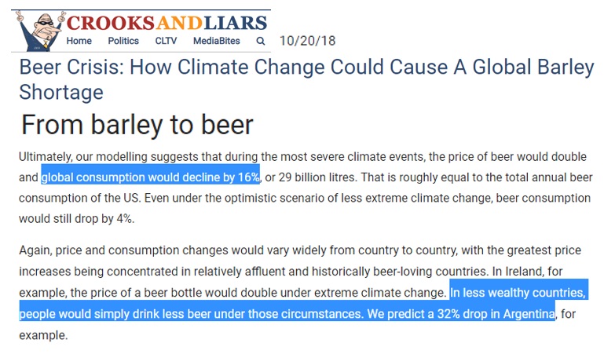Image resolution: width=604 pixels, height=354 pixels.
Task: Click the word 'Ultimately' starting first paragraph
Action: click(45, 157)
